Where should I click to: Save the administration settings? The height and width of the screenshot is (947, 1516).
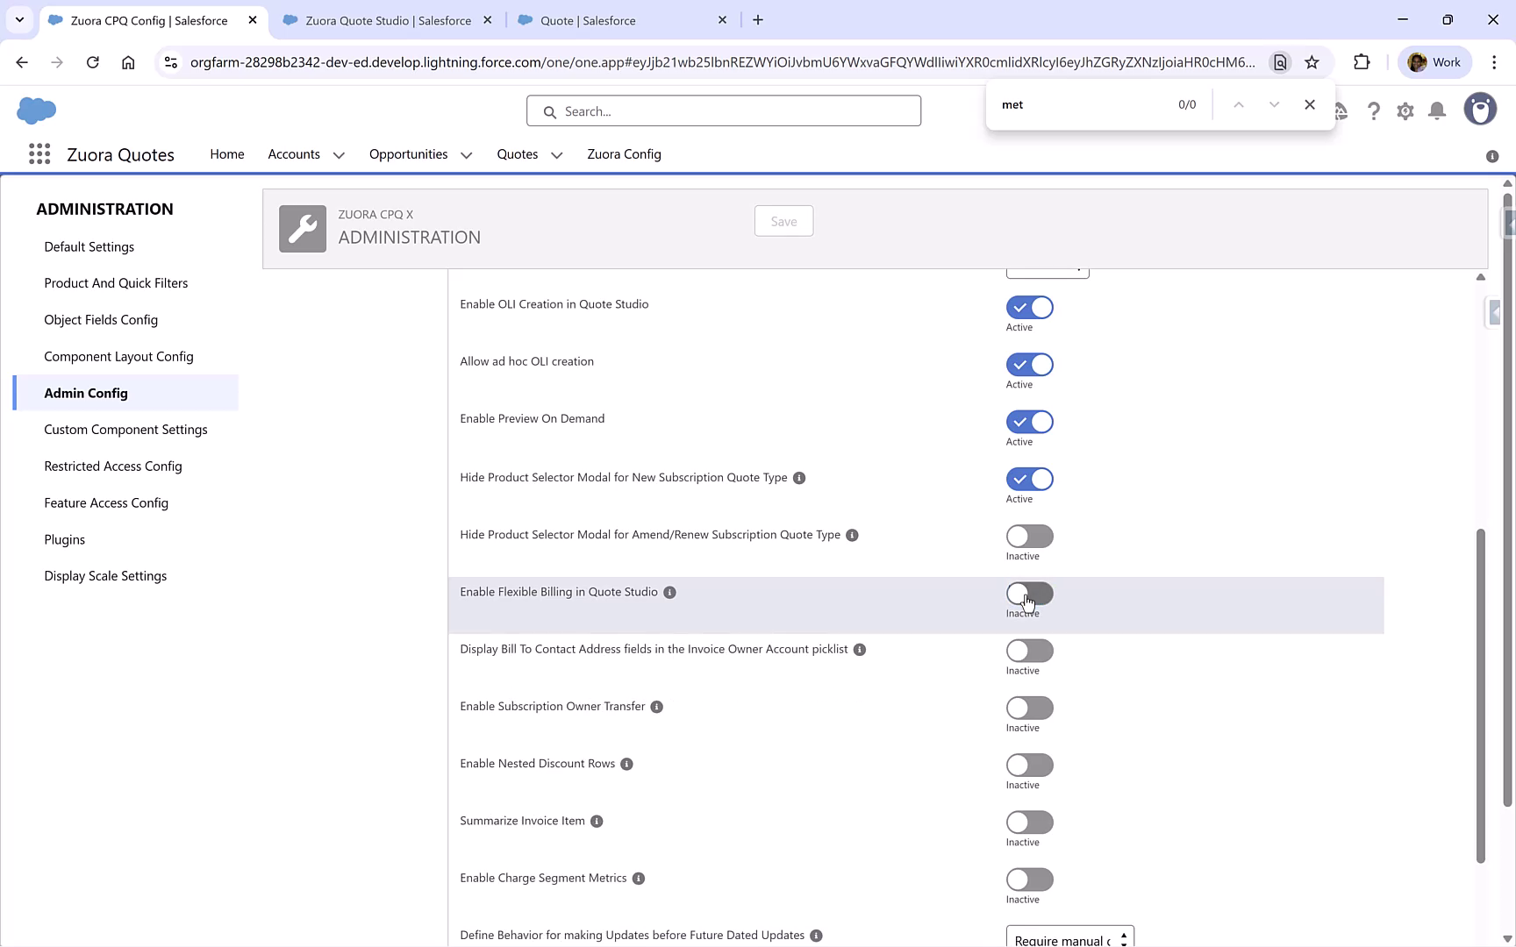783,221
